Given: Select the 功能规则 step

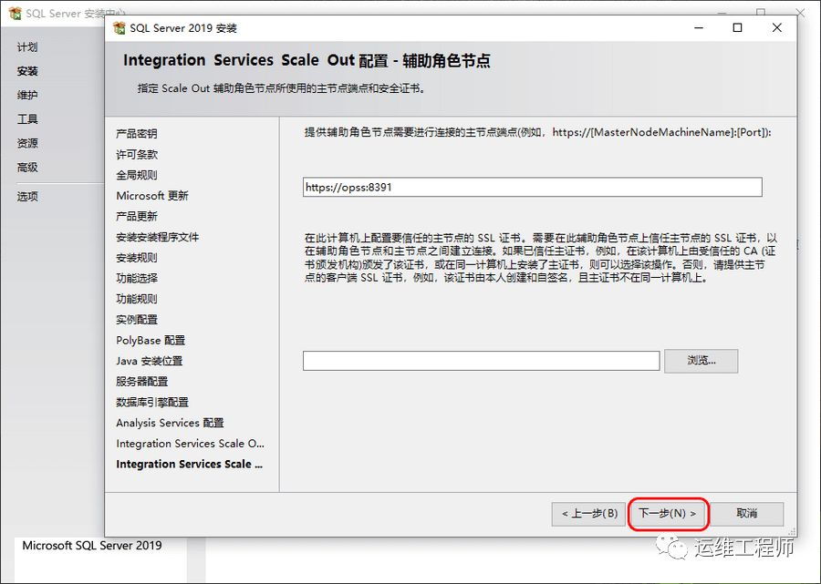Looking at the screenshot, I should 137,299.
